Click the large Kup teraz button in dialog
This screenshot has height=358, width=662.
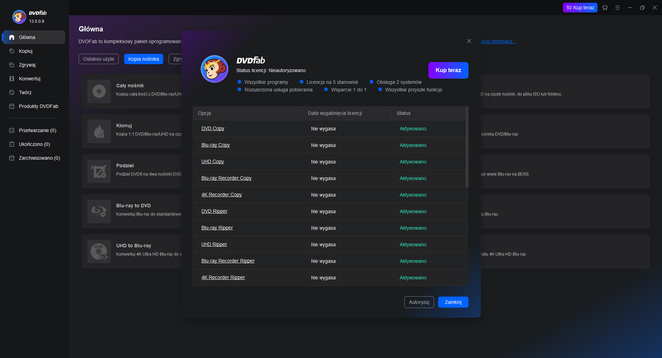coord(448,70)
